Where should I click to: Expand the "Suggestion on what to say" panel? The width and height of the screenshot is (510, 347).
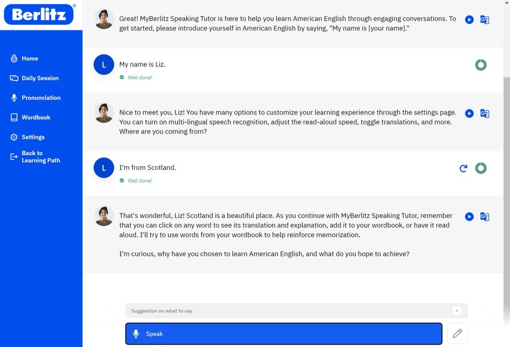tap(289, 311)
